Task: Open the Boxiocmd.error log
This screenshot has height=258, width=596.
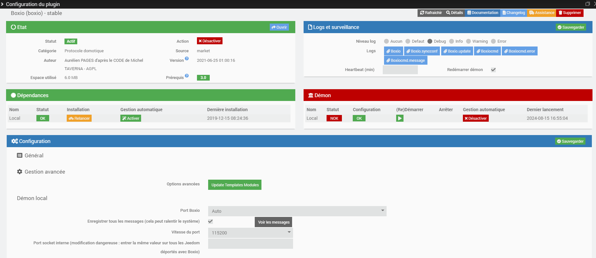Action: tap(520, 51)
